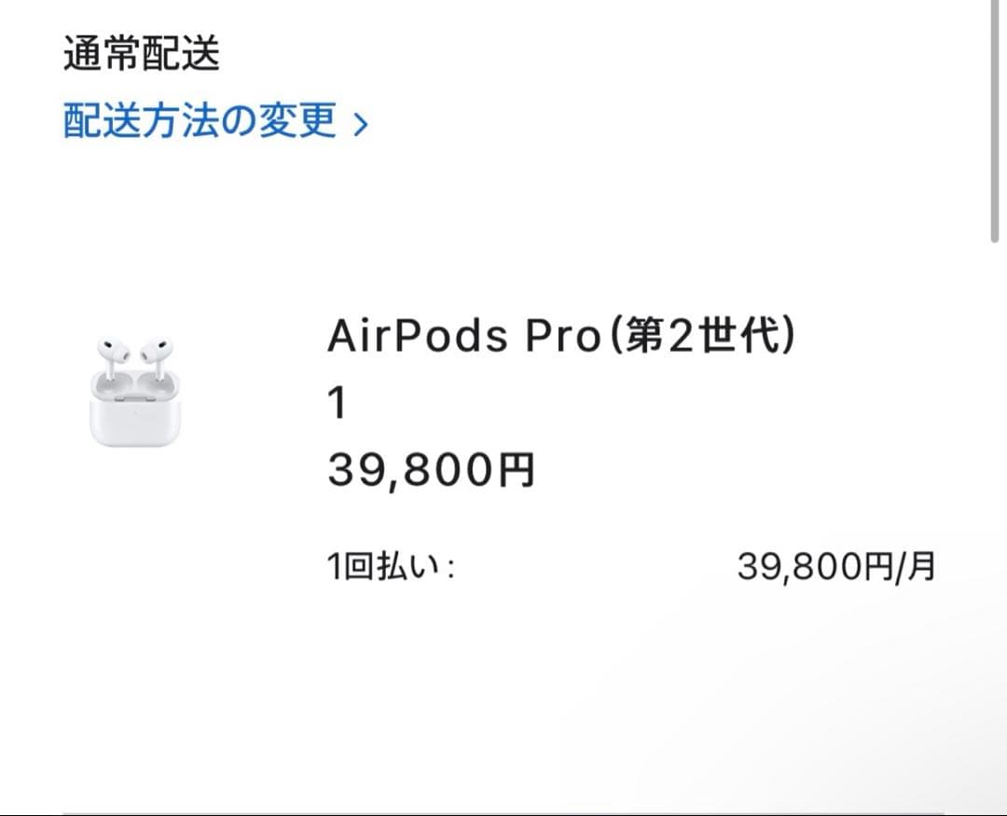The width and height of the screenshot is (1007, 816).
Task: Expand shipping options with the arrow
Action: [x=360, y=123]
